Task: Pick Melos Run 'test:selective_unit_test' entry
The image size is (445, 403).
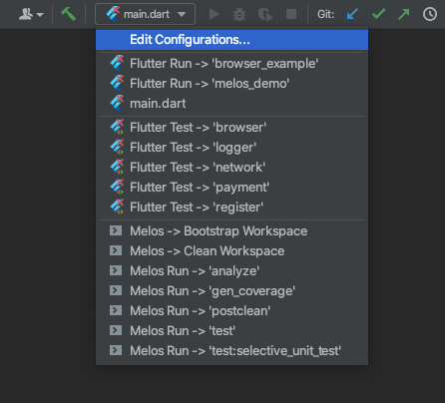Action: pos(231,350)
